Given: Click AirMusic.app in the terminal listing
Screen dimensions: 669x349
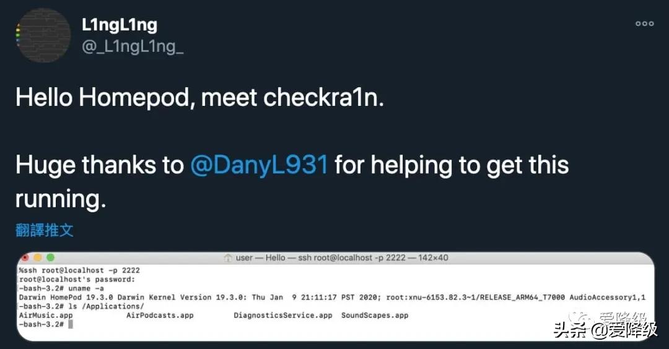Looking at the screenshot, I should coord(46,315).
